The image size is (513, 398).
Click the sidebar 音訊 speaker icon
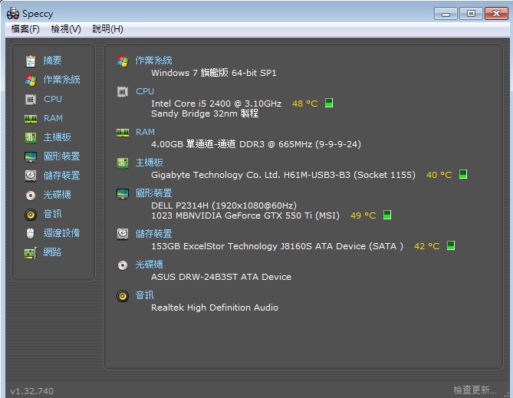point(31,215)
